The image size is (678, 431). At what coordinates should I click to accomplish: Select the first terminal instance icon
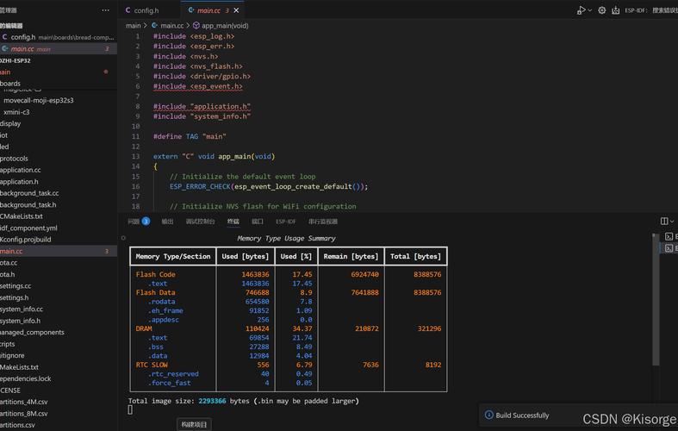669,236
